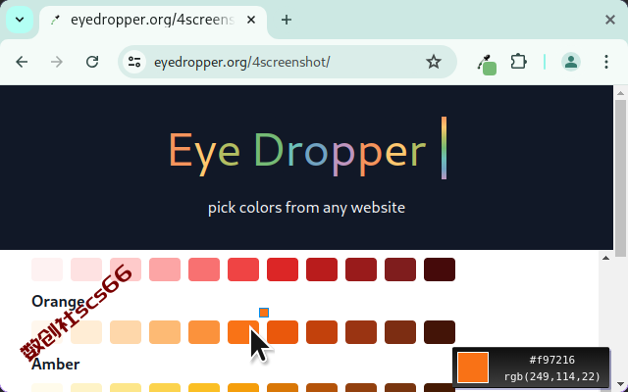The height and width of the screenshot is (392, 628).
Task: Close the eyedropper.org browser tab
Action: pyautogui.click(x=251, y=20)
